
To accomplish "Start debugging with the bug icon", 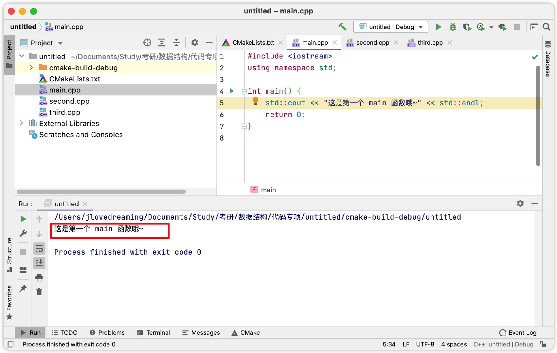I will [453, 27].
